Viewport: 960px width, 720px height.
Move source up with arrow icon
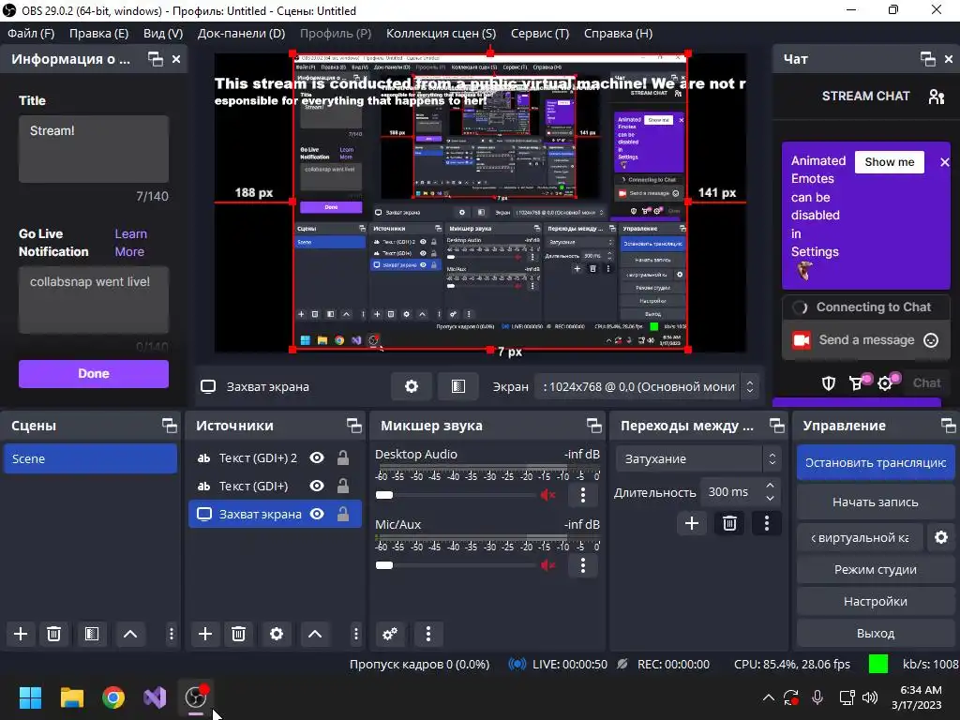coord(315,634)
